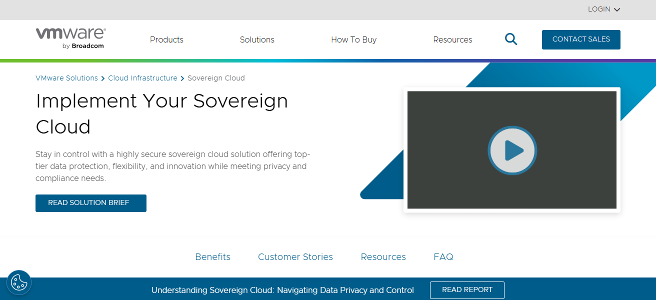Go back via Cloud Infrastructure breadcrumb
The width and height of the screenshot is (656, 300).
tap(142, 78)
